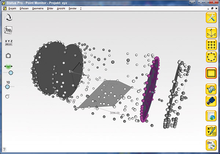Viewport: 220px width, 154px height.
Task: Click the point size slider labeled 10
Action: pyautogui.click(x=8, y=87)
